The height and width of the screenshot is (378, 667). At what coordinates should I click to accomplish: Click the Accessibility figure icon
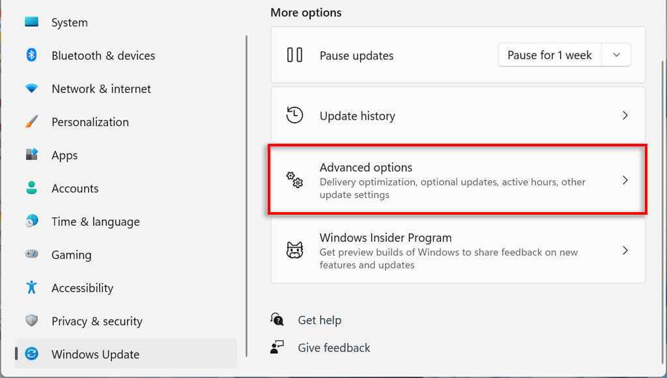coord(31,288)
